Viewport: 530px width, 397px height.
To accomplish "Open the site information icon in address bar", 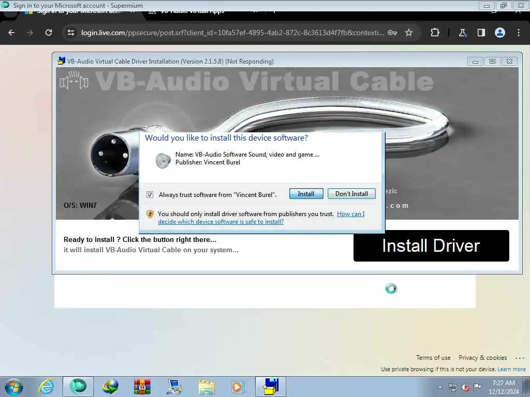I will (x=70, y=33).
